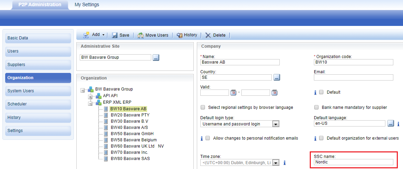The image size is (403, 169).
Task: Open the Valid start date calendar
Action: [233, 92]
